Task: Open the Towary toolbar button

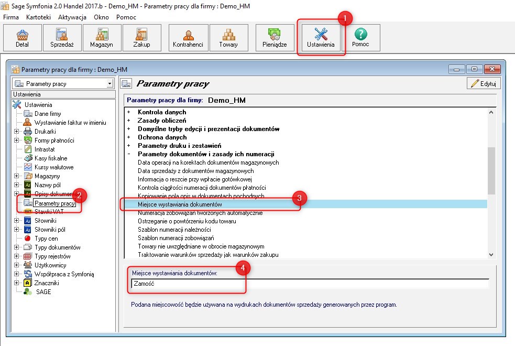Action: click(x=228, y=38)
